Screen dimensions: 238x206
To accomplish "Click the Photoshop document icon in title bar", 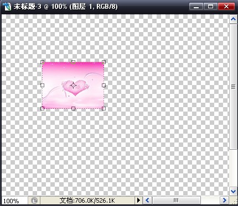I will [x=7, y=7].
